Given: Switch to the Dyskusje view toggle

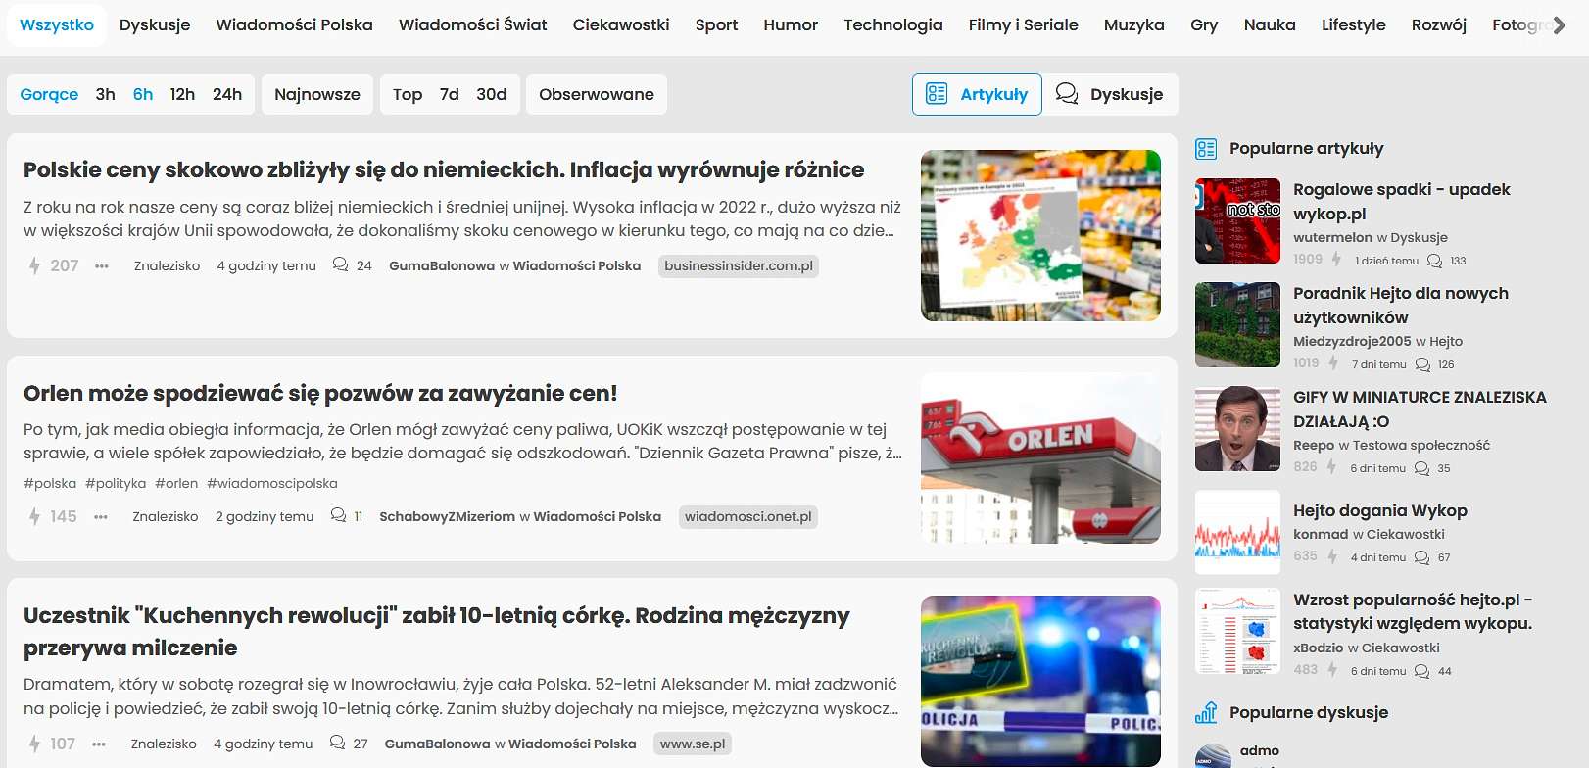Looking at the screenshot, I should [1110, 94].
